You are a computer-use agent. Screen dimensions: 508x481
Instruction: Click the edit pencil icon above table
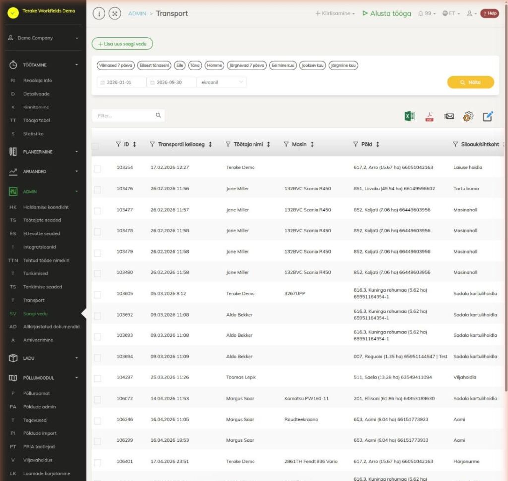coord(488,116)
